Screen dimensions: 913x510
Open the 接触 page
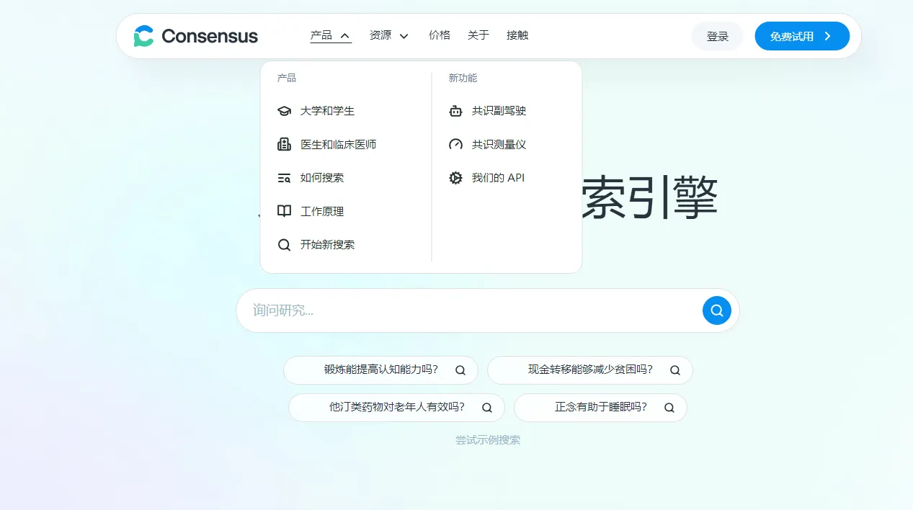[x=517, y=35]
